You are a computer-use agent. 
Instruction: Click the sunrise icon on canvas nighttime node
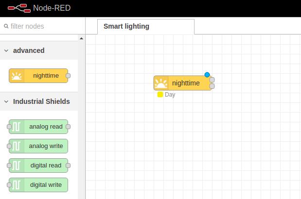(161, 83)
